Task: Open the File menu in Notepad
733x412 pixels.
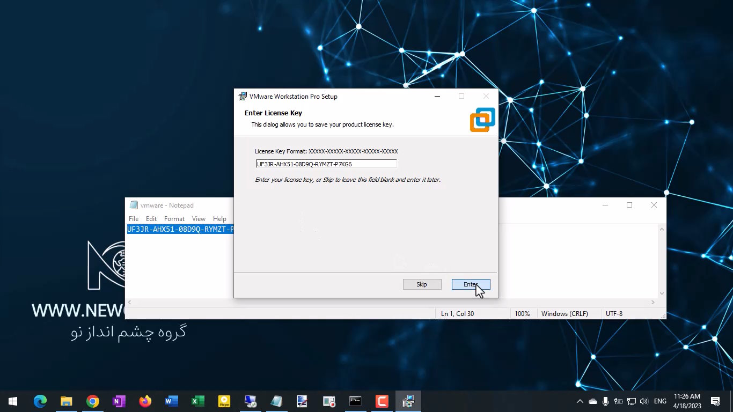Action: 134,219
